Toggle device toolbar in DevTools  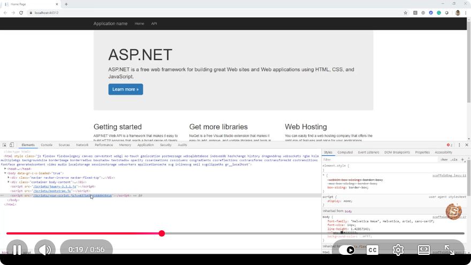point(12,145)
